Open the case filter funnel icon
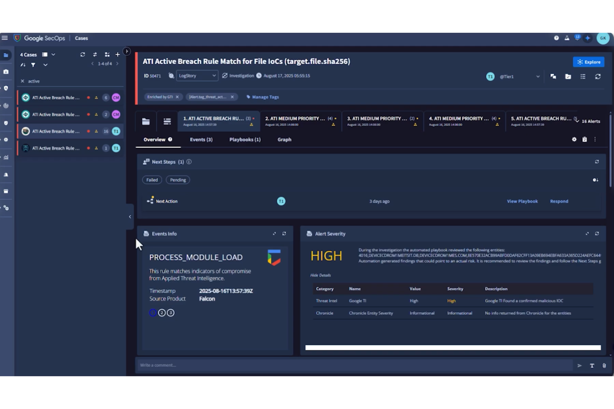Screen dimensions: 614x409 [33, 65]
